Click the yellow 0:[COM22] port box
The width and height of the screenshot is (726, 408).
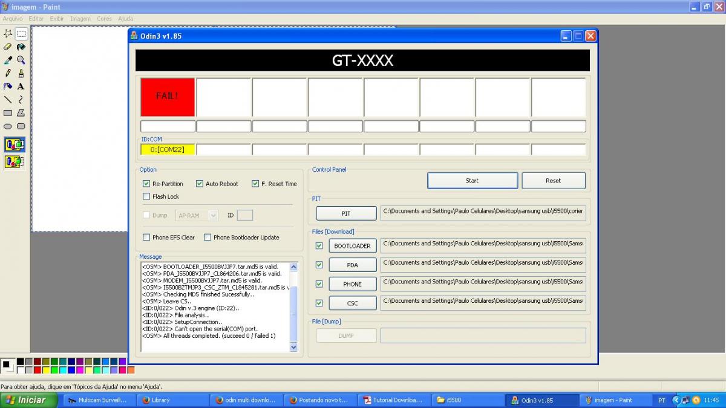click(x=168, y=149)
